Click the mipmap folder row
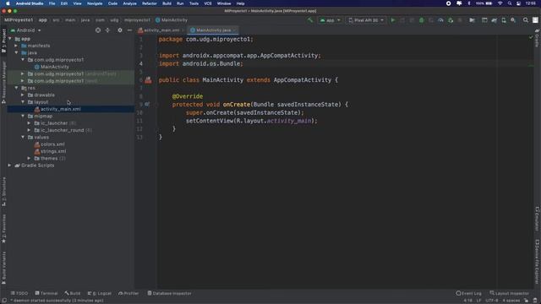This screenshot has width=541, height=304. (71, 117)
